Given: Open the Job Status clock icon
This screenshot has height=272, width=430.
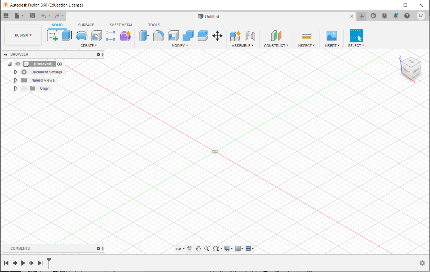Looking at the screenshot, I should click(x=384, y=16).
